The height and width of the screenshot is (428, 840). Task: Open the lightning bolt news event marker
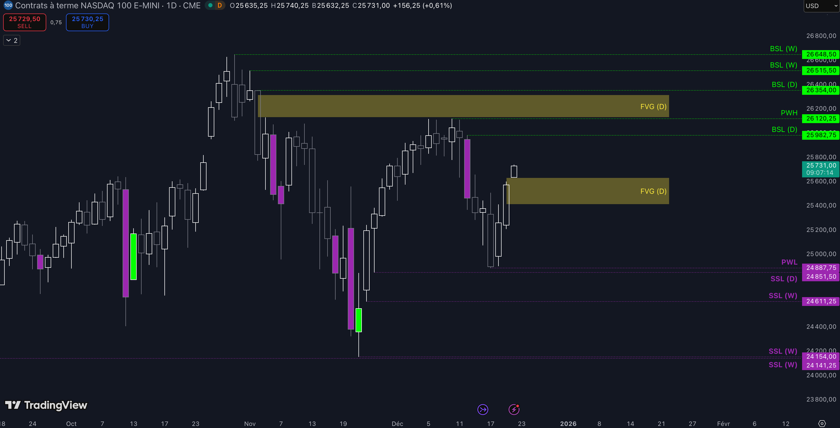click(x=514, y=409)
